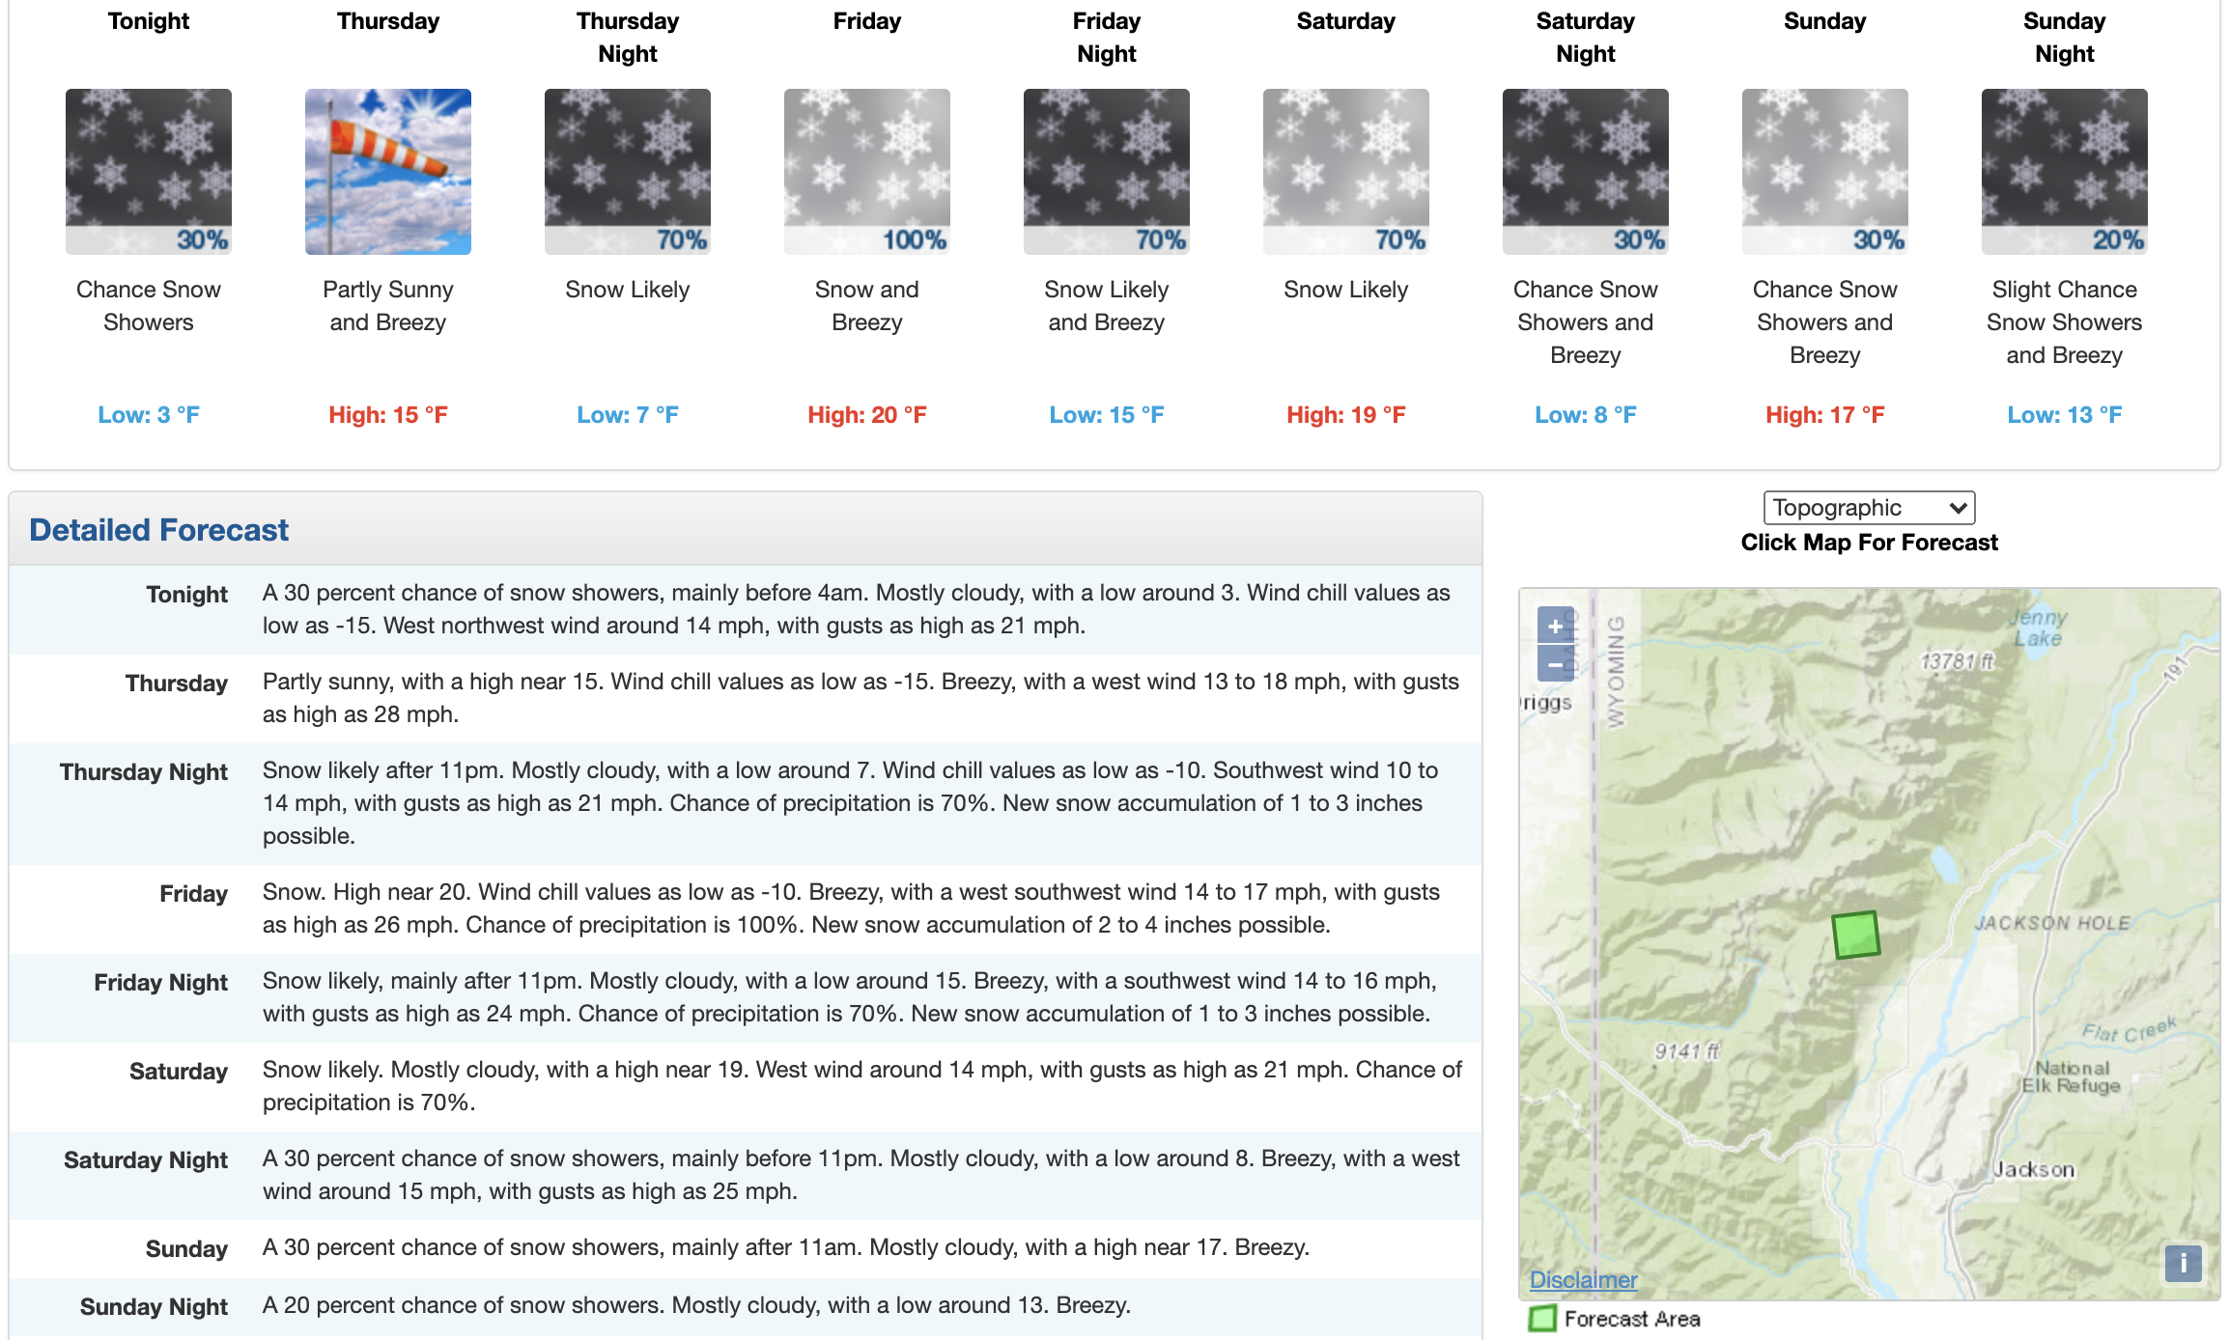This screenshot has width=2229, height=1340.
Task: Click Friday's High: 20 °F temperature text
Action: pyautogui.click(x=867, y=415)
